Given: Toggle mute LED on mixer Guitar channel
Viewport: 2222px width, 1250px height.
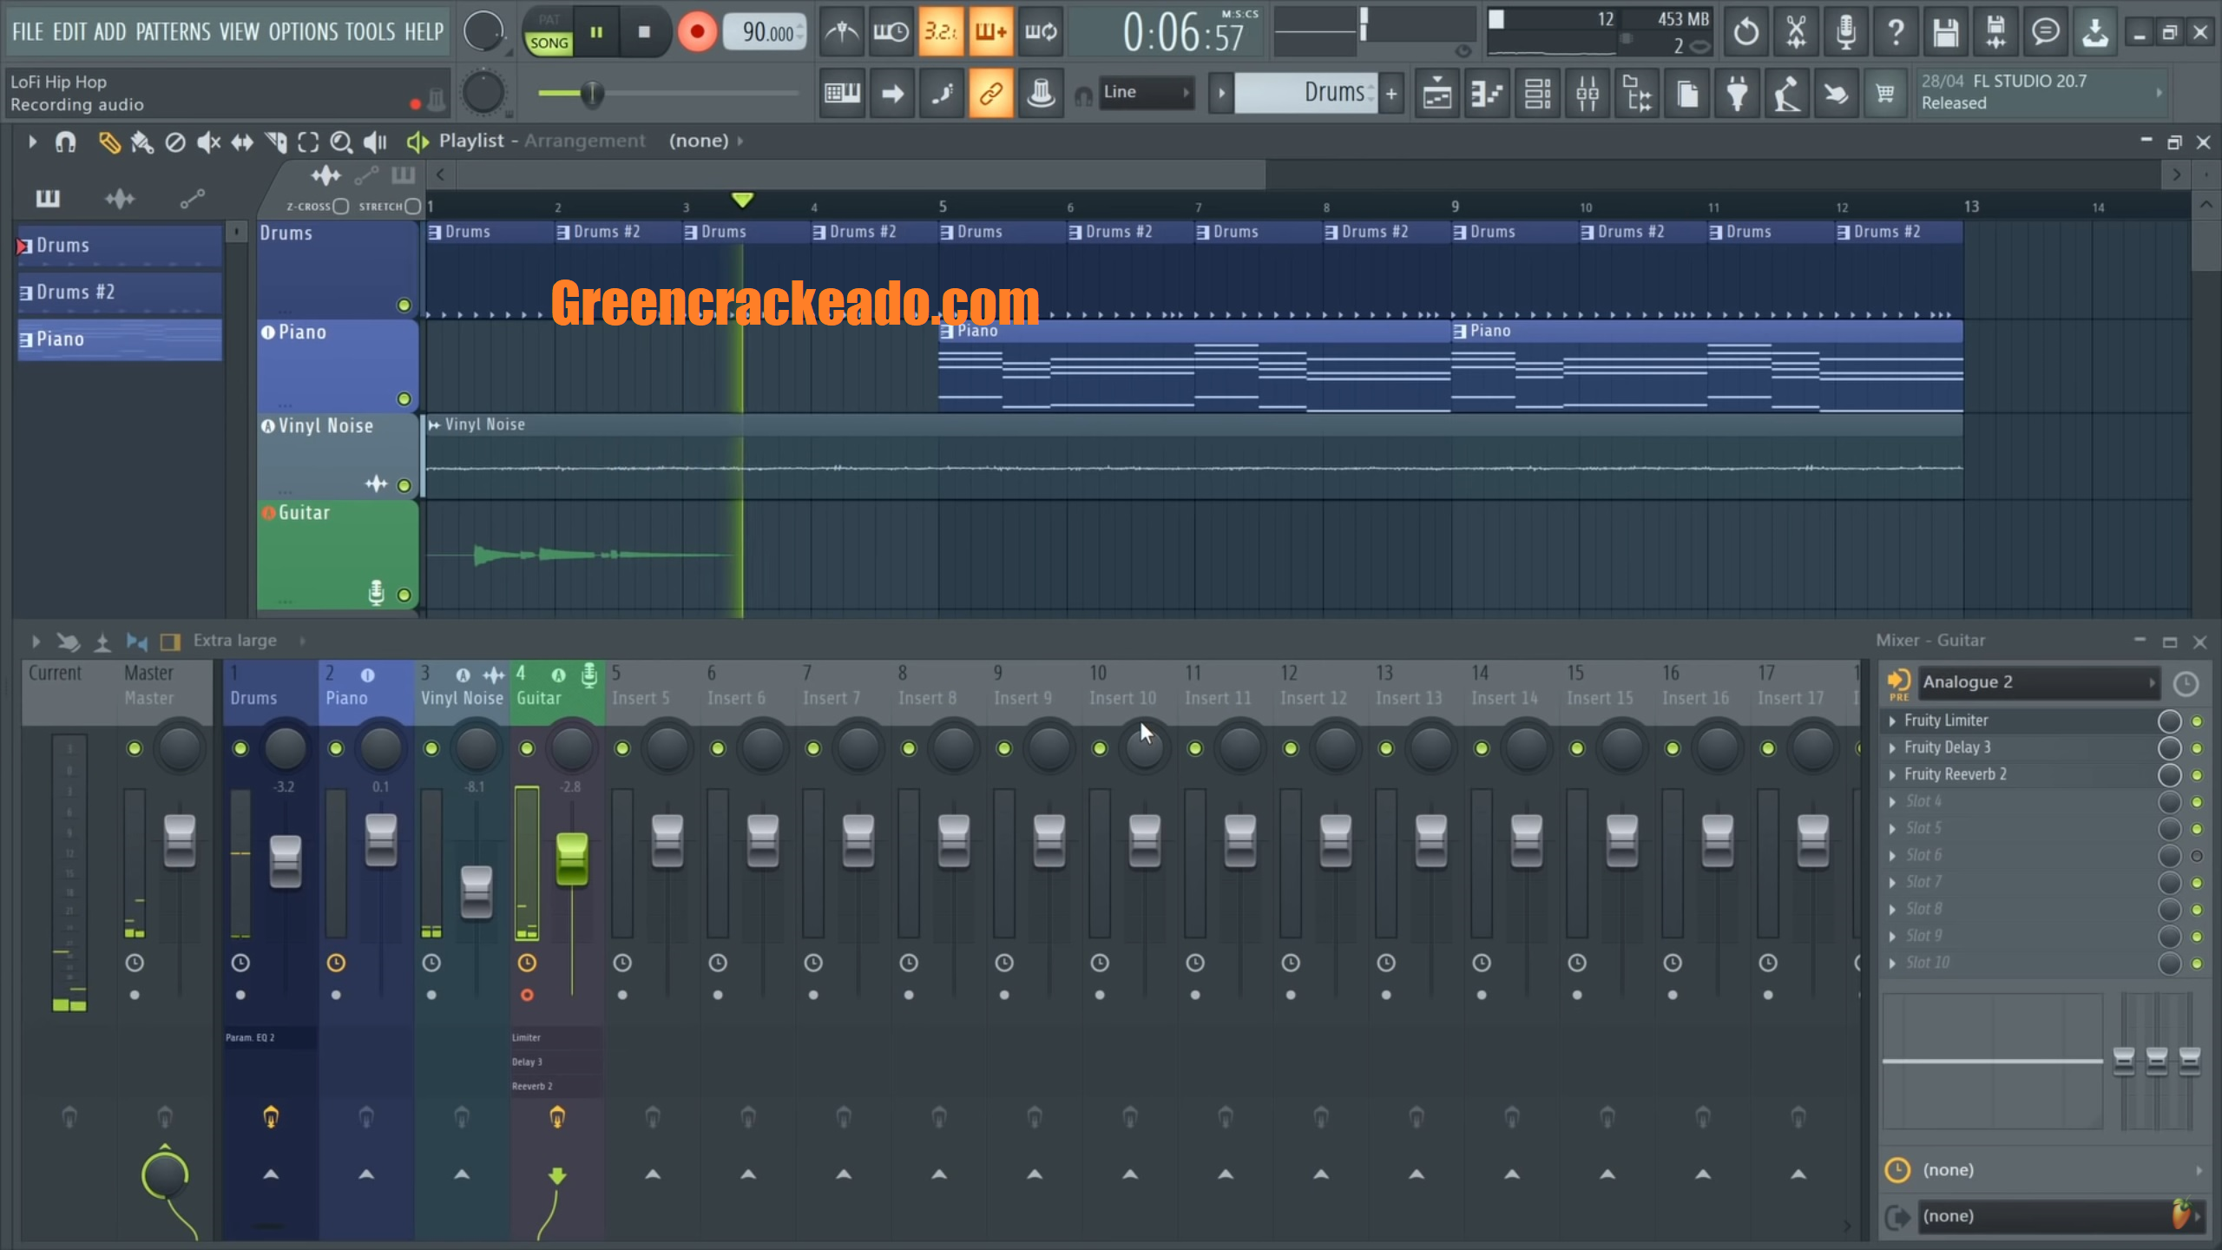Looking at the screenshot, I should tap(527, 748).
